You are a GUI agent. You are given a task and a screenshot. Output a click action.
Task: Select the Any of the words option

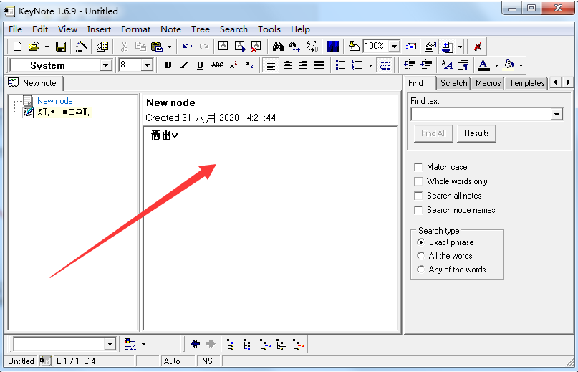click(420, 270)
